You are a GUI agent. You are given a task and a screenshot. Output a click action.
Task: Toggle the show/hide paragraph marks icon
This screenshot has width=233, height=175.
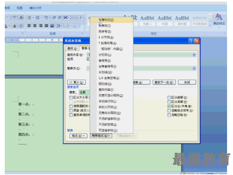pos(81,18)
